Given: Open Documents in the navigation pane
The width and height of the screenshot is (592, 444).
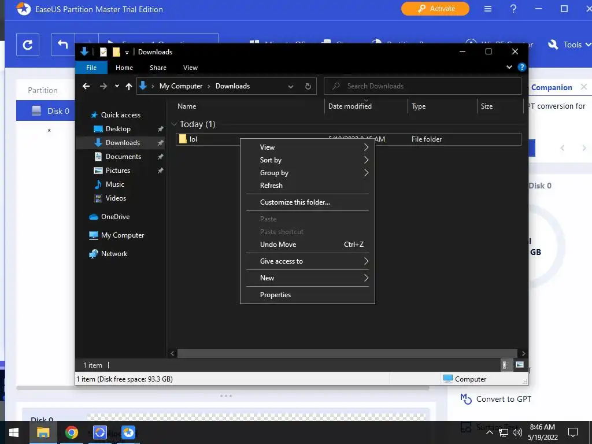Looking at the screenshot, I should pos(123,156).
